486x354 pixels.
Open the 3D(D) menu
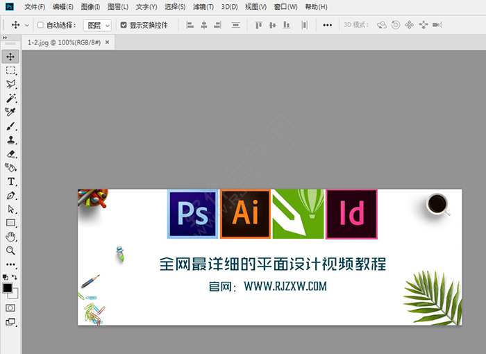click(x=229, y=7)
